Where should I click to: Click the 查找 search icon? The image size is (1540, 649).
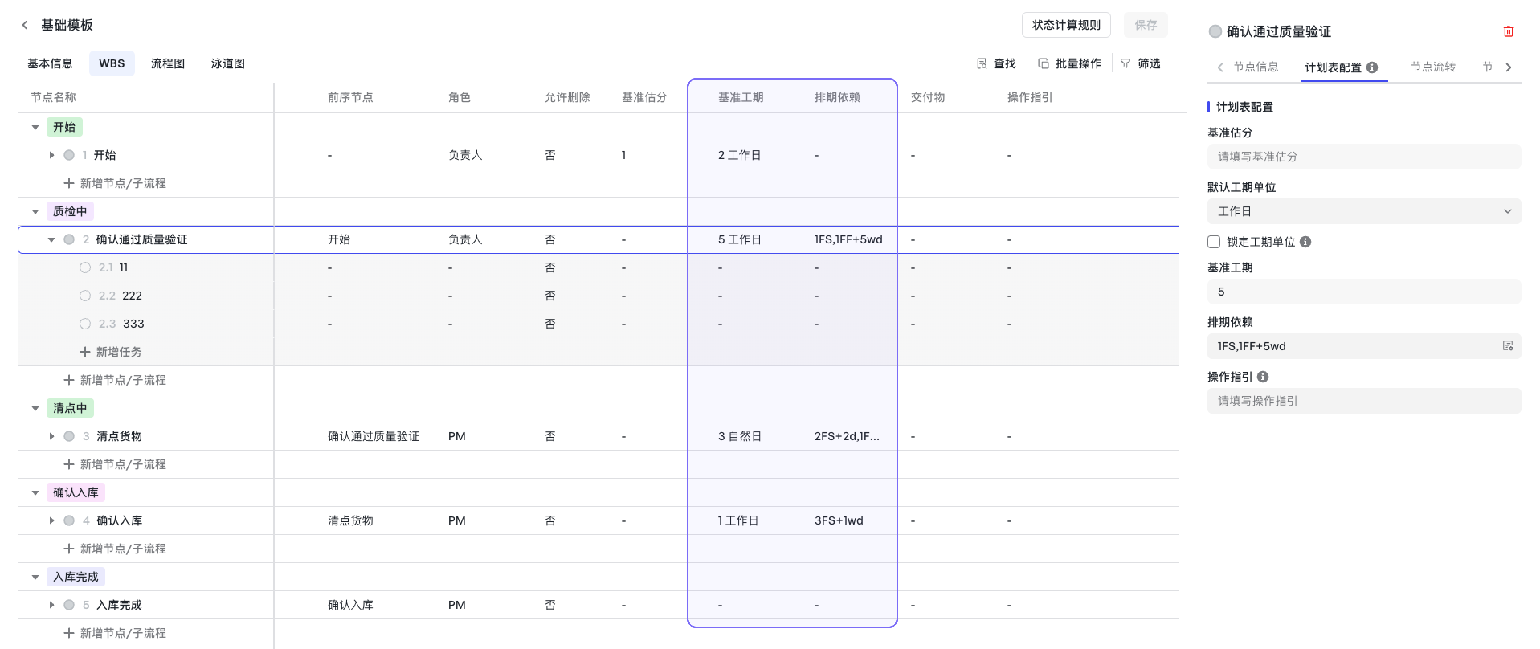(982, 63)
